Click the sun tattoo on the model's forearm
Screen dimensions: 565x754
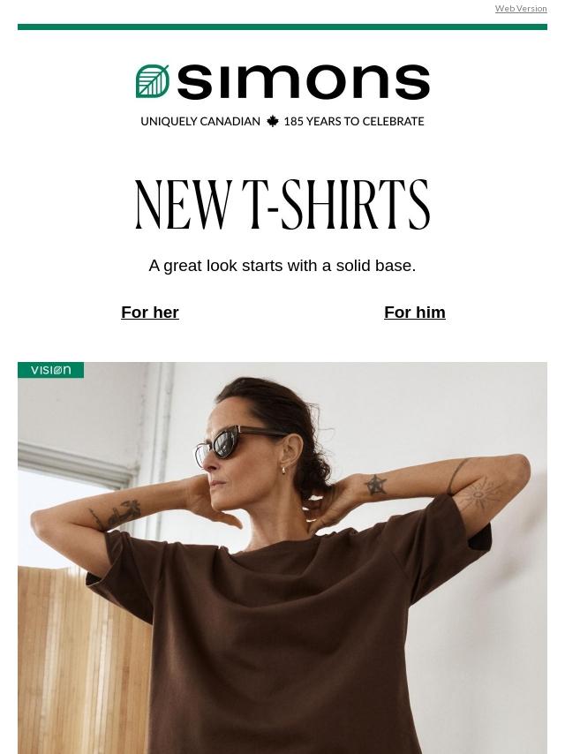tap(478, 495)
